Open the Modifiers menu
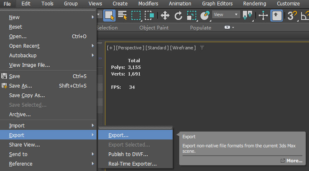309x171 pixels. click(x=148, y=4)
